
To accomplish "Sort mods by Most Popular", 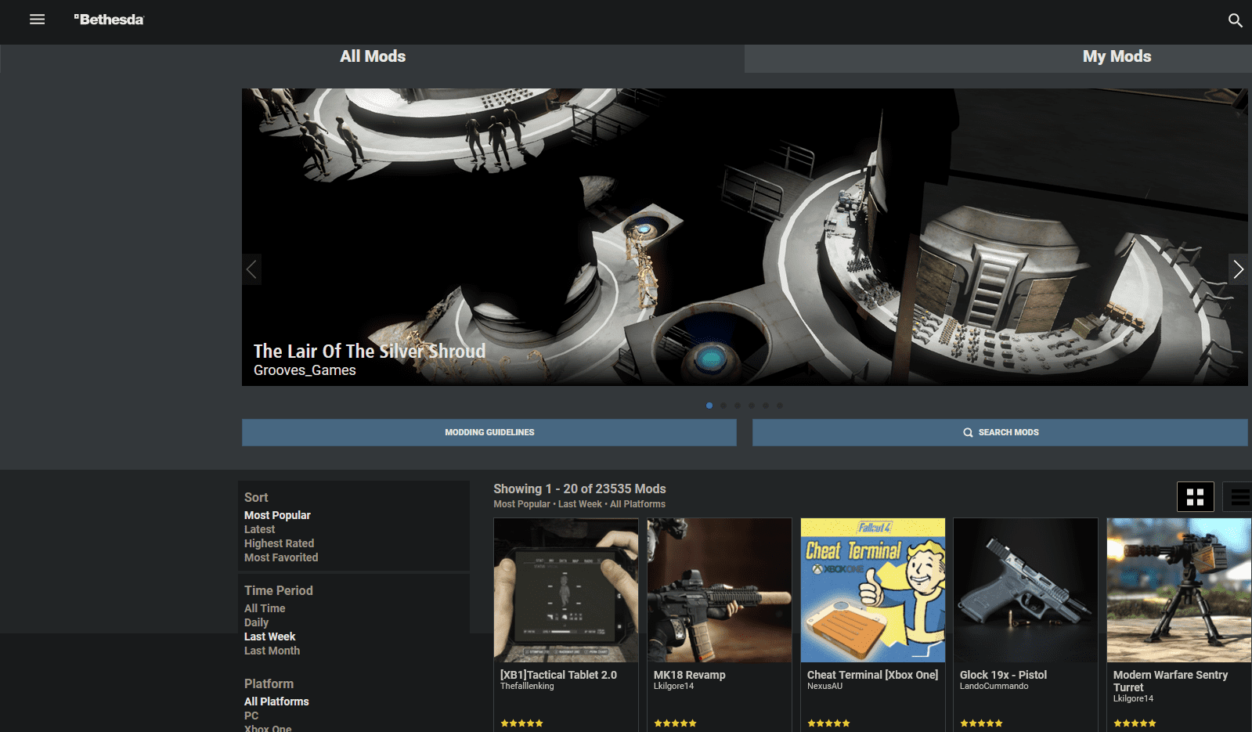I will point(277,515).
